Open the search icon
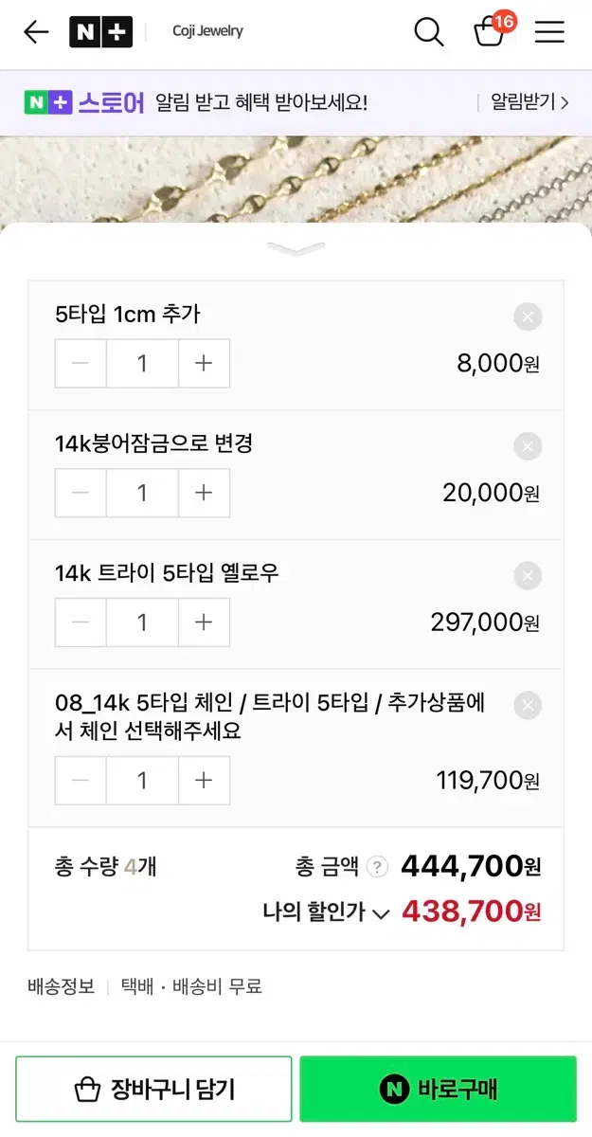 coord(429,32)
